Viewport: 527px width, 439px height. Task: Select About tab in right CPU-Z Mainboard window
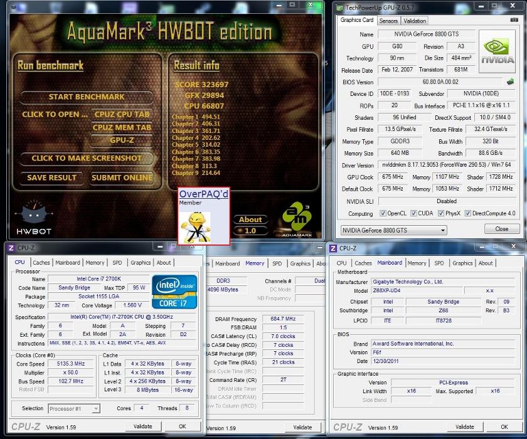tap(486, 263)
